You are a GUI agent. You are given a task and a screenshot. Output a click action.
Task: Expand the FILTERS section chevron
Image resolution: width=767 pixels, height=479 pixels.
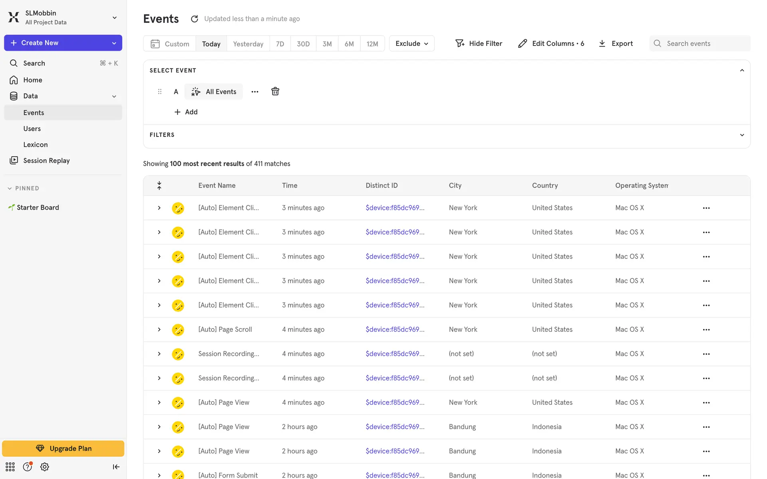(x=742, y=135)
